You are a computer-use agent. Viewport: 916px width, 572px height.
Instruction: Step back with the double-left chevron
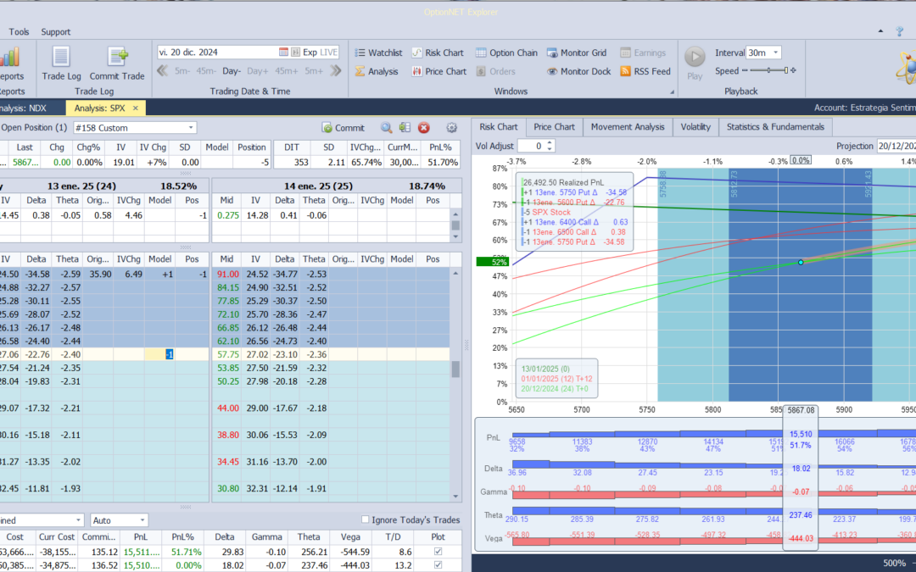(162, 70)
